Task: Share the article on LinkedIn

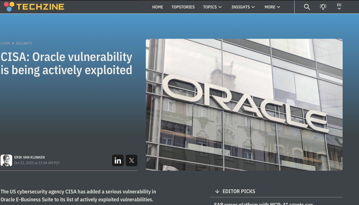Action: [x=118, y=160]
